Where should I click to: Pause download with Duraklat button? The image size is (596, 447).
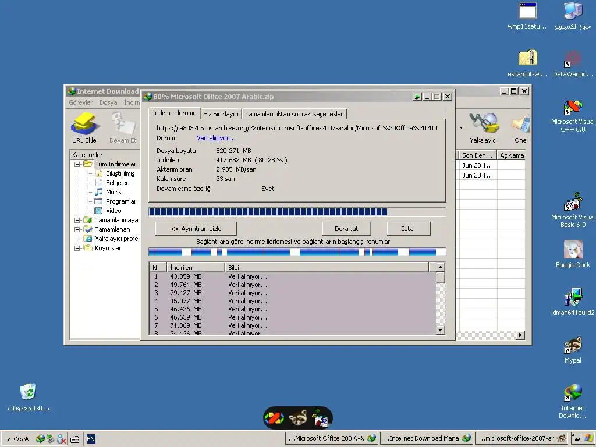click(x=346, y=229)
